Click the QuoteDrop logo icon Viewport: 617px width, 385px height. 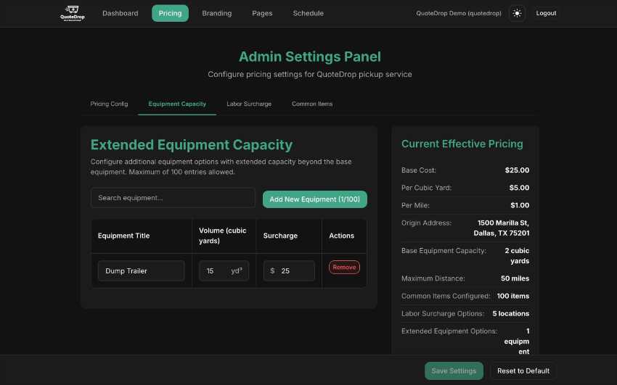click(x=73, y=13)
